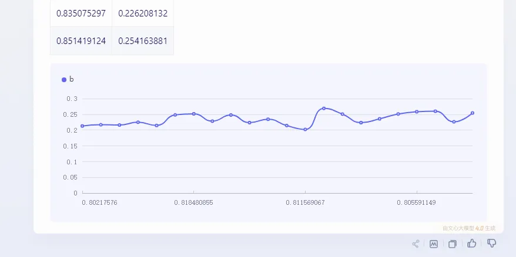Screen dimensions: 516x257
Task: Click x-axis label 0.805591149
Action: tap(416, 202)
